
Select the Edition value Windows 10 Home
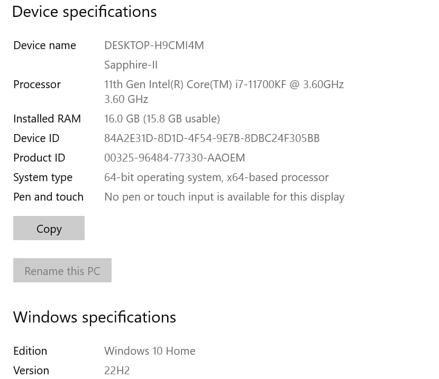(x=150, y=350)
